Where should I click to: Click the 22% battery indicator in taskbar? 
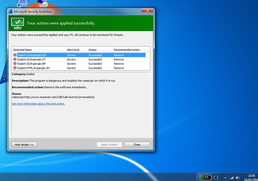(x=206, y=178)
